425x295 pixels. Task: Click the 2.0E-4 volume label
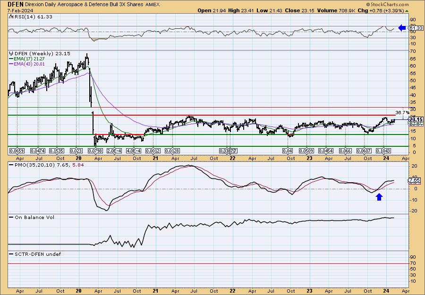[114, 151]
